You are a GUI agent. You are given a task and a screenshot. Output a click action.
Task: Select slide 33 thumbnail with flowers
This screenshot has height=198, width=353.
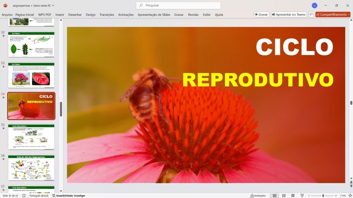coord(31,75)
